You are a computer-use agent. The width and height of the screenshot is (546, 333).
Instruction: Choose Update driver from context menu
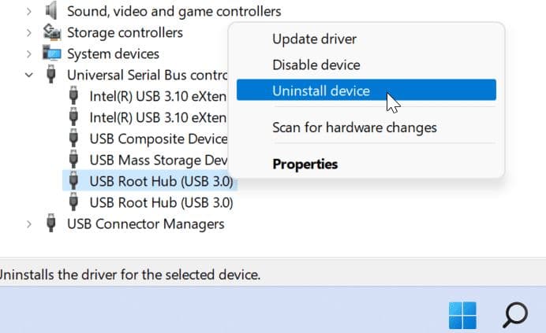tap(314, 39)
